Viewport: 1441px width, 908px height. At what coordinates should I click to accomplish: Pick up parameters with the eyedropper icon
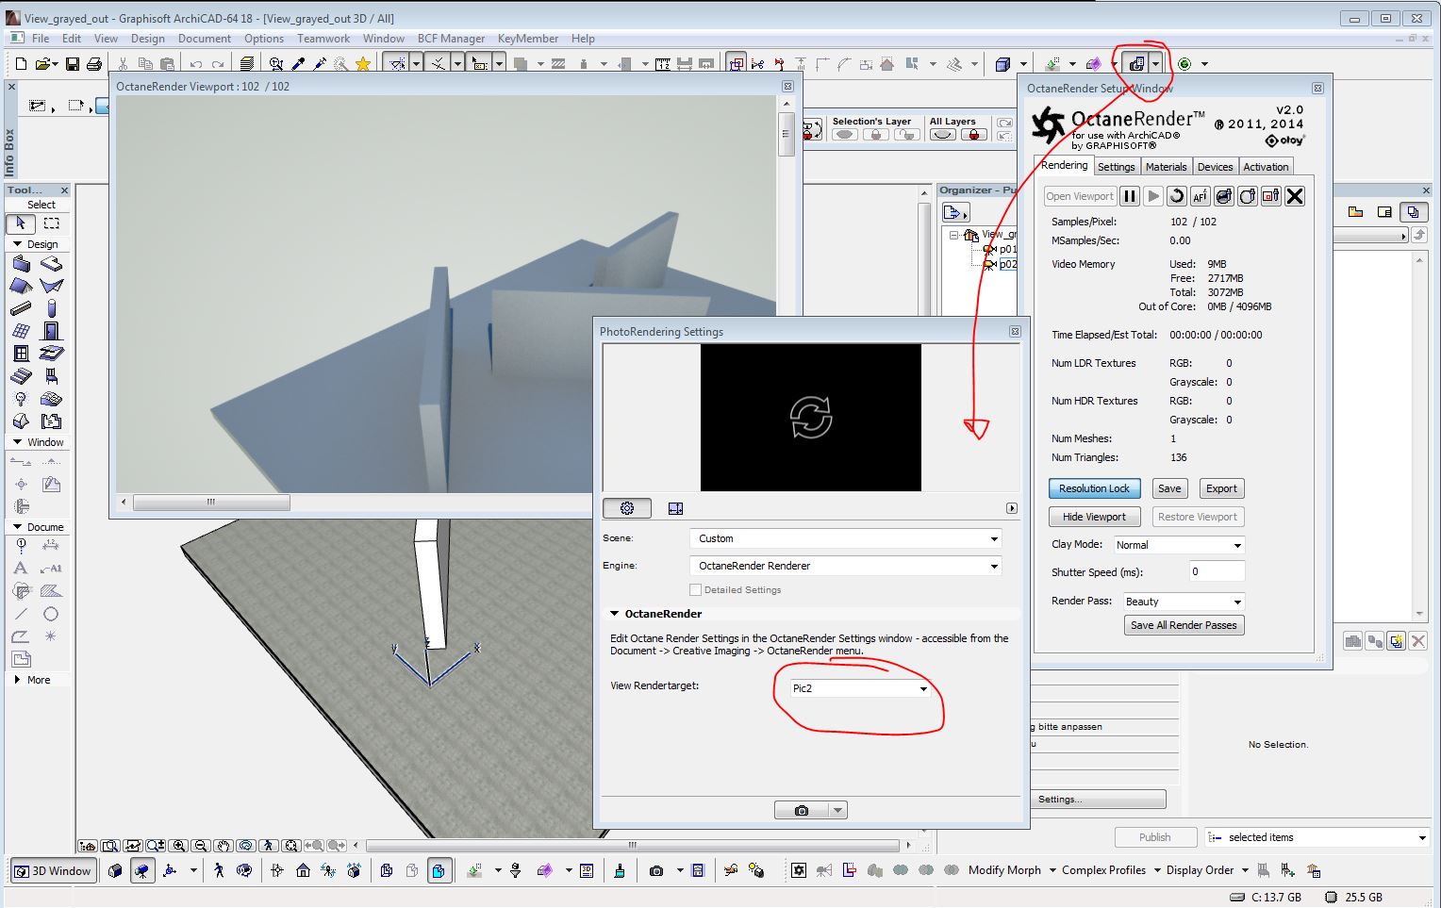298,64
